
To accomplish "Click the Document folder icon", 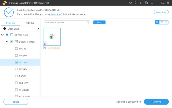I will pyautogui.click(x=16, y=42).
